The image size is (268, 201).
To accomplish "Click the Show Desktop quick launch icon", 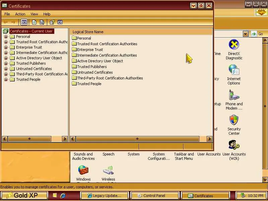I will [55, 196].
